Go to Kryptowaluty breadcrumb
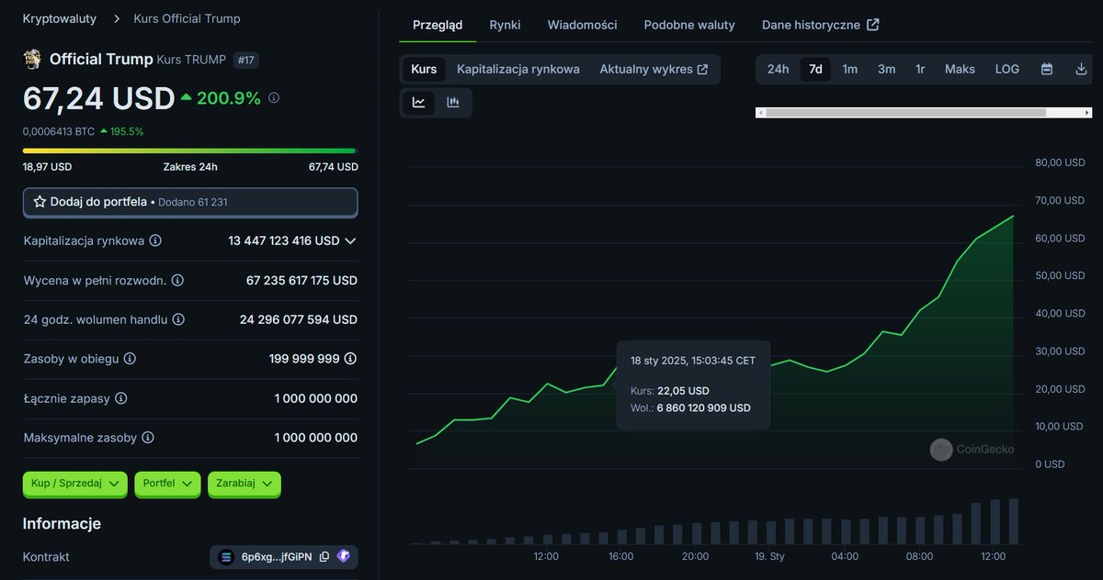 [60, 18]
